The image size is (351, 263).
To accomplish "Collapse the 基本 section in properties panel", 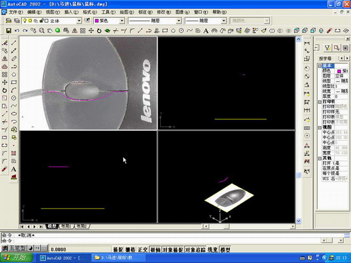I will (320, 66).
